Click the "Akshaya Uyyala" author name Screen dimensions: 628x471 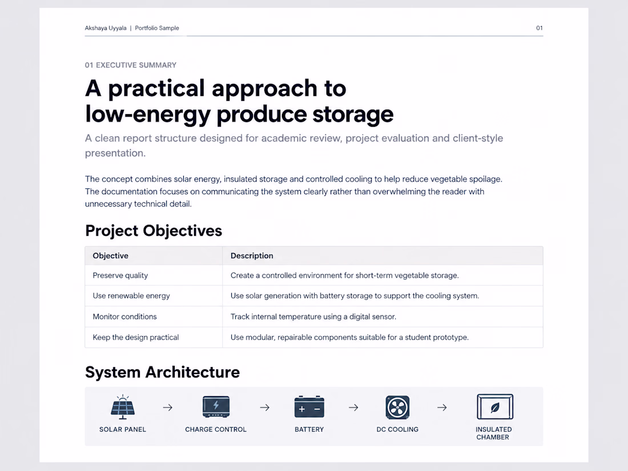point(106,28)
